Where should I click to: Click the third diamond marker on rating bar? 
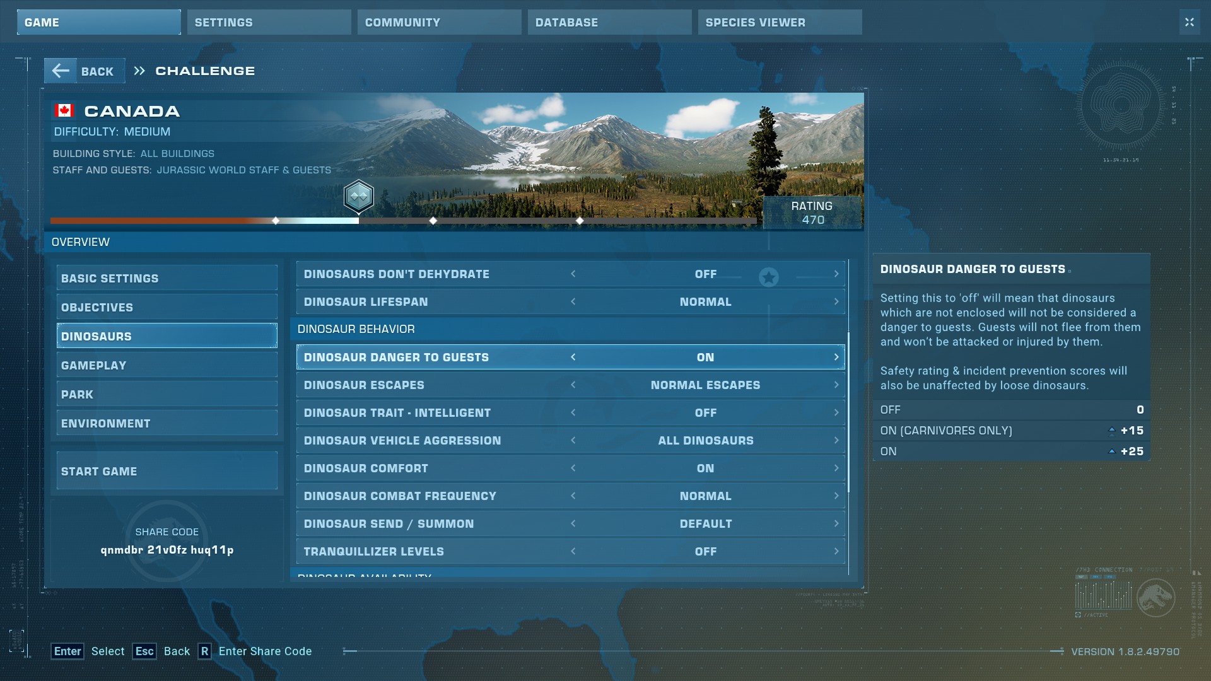(x=580, y=221)
